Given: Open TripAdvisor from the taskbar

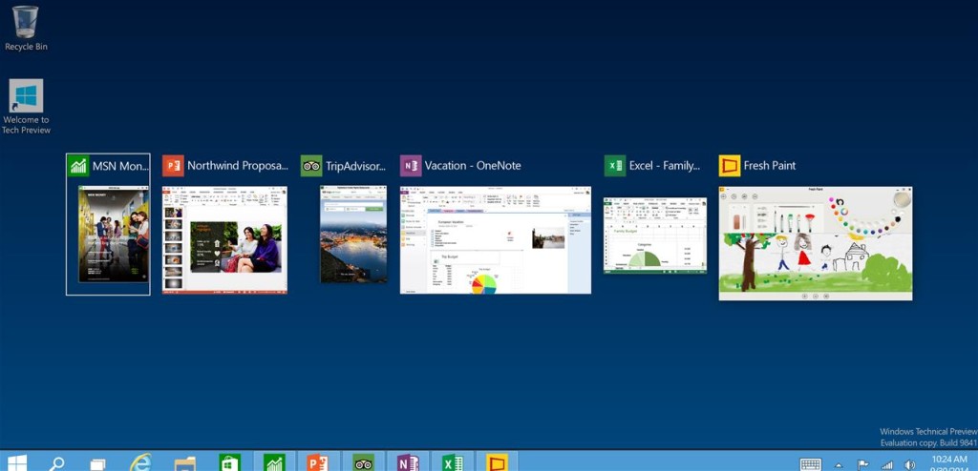Looking at the screenshot, I should coord(364,462).
